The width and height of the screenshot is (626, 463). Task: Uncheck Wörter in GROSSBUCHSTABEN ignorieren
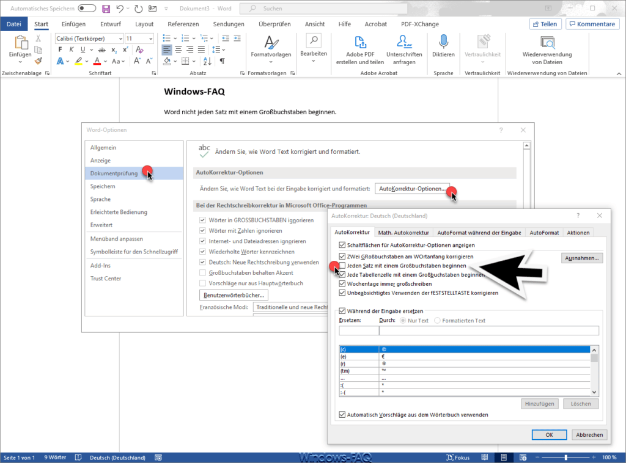point(202,220)
